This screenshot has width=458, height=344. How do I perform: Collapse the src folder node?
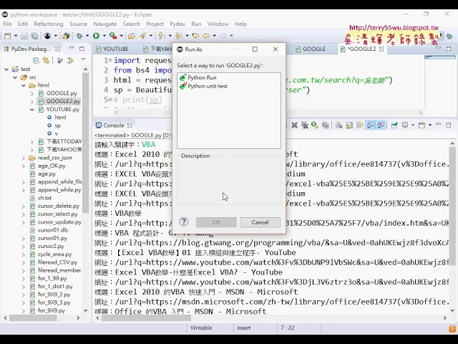(15, 77)
